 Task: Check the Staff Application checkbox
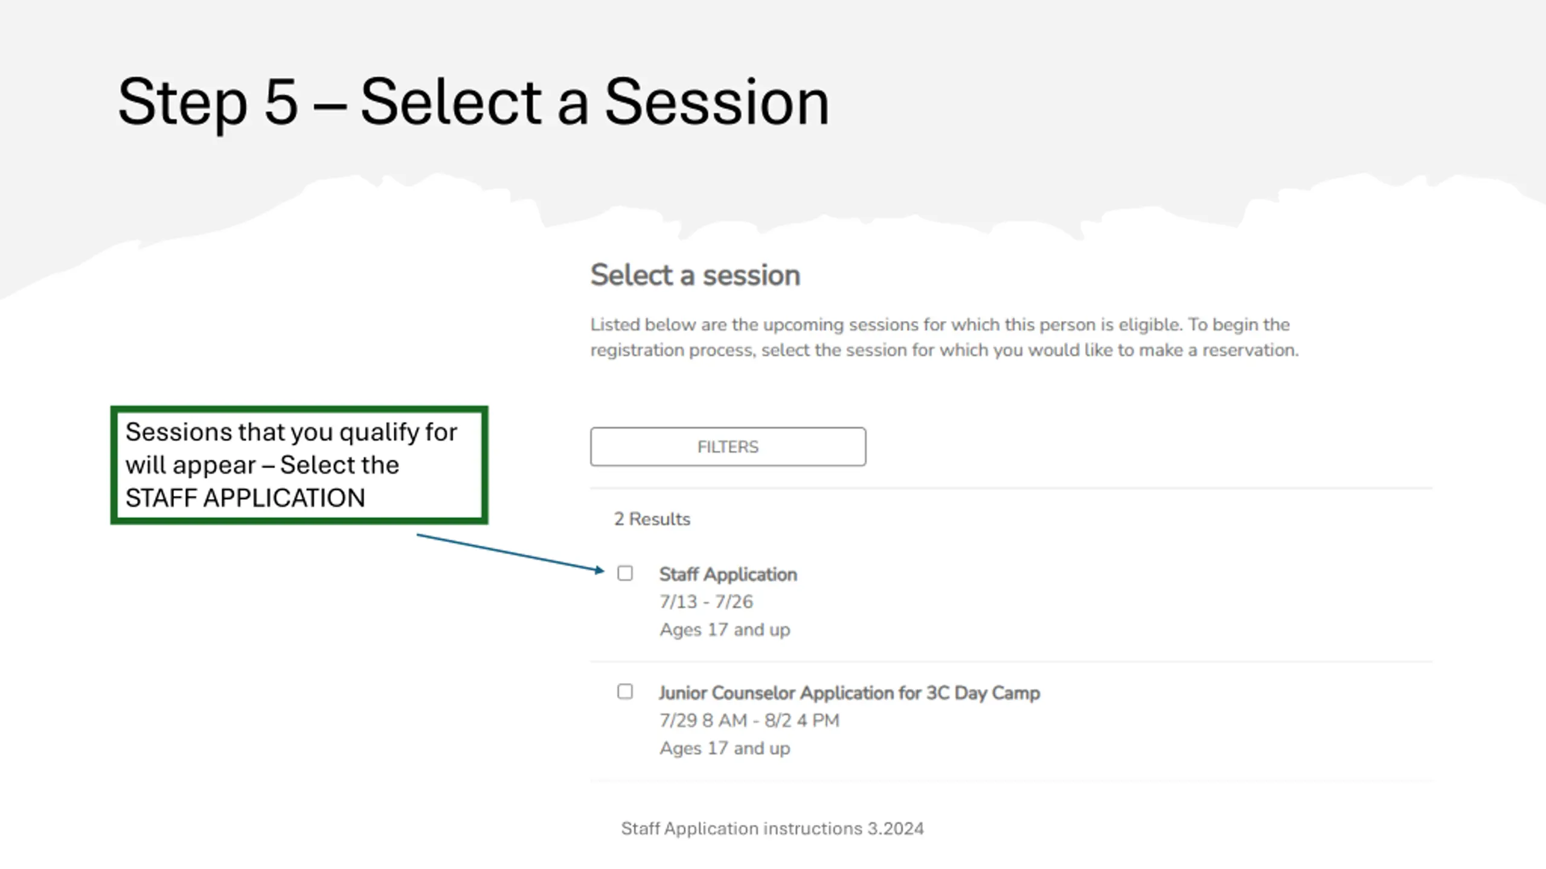(625, 573)
